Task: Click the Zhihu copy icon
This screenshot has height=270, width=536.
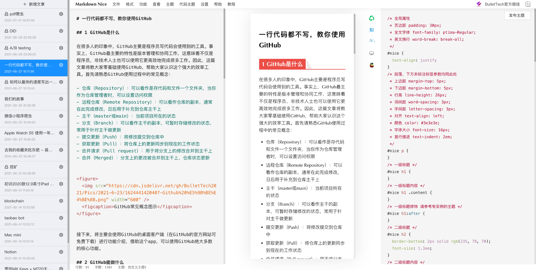Action: coord(371,30)
